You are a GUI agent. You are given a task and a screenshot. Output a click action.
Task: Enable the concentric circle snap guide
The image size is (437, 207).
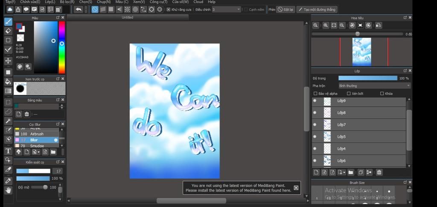135,9
